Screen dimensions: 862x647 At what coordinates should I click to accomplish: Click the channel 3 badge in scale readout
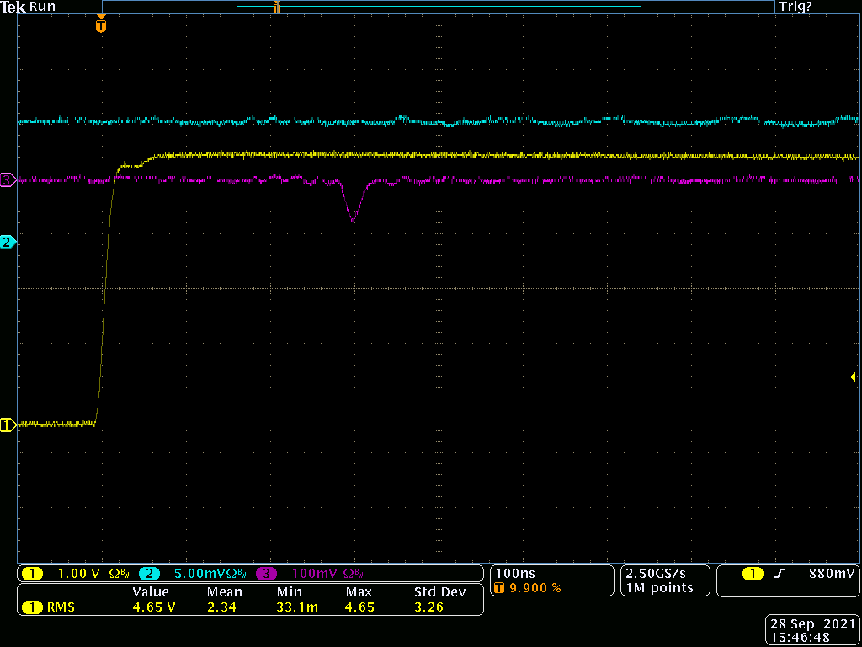click(266, 574)
